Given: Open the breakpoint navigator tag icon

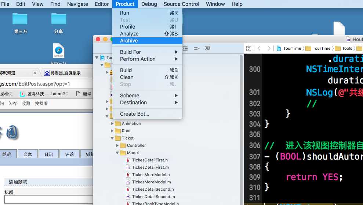Looking at the screenshot, I should pyautogui.click(x=196, y=48).
